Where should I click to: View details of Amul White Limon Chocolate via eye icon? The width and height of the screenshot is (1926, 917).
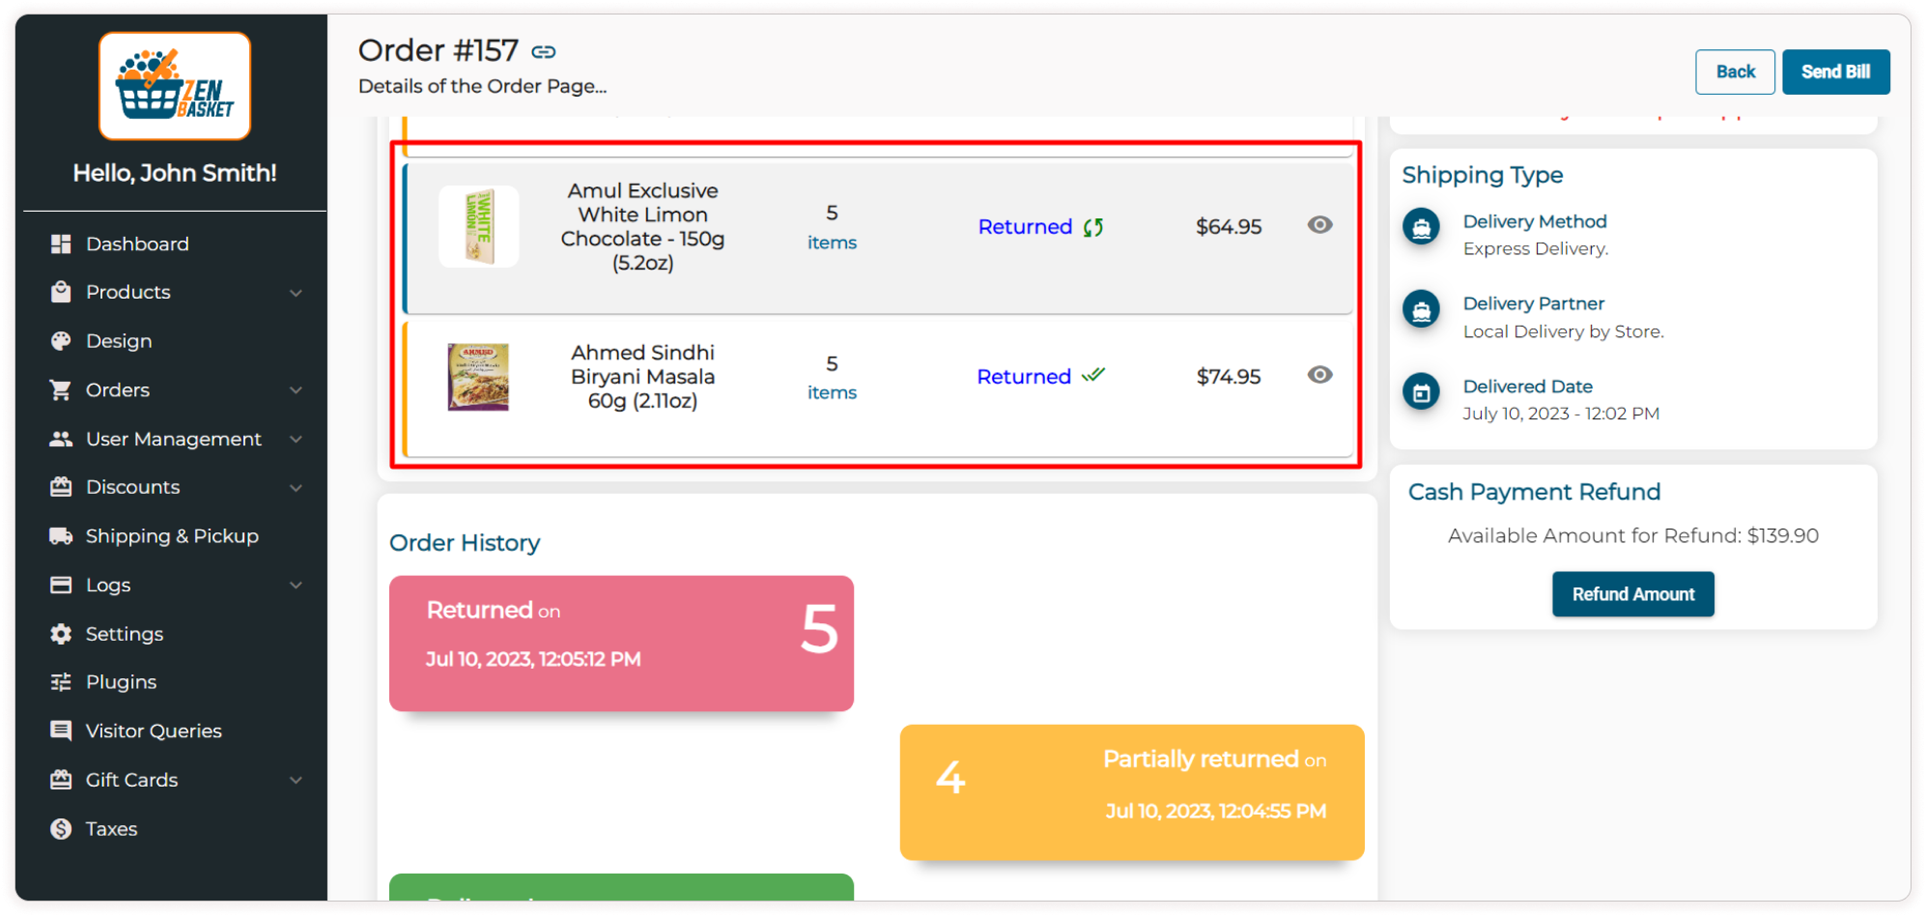pos(1319,225)
